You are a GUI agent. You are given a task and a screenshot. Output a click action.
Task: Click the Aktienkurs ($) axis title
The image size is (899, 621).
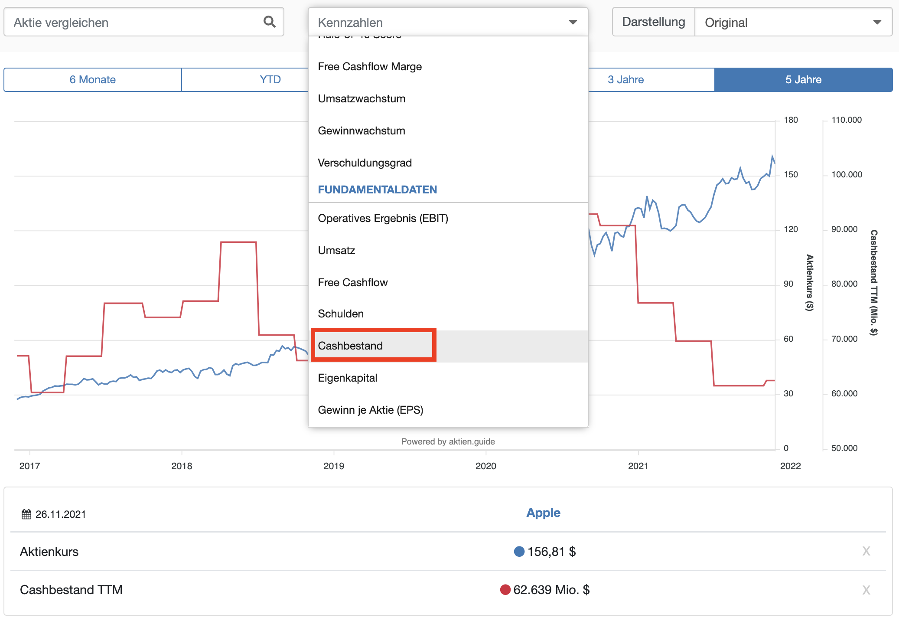[810, 283]
